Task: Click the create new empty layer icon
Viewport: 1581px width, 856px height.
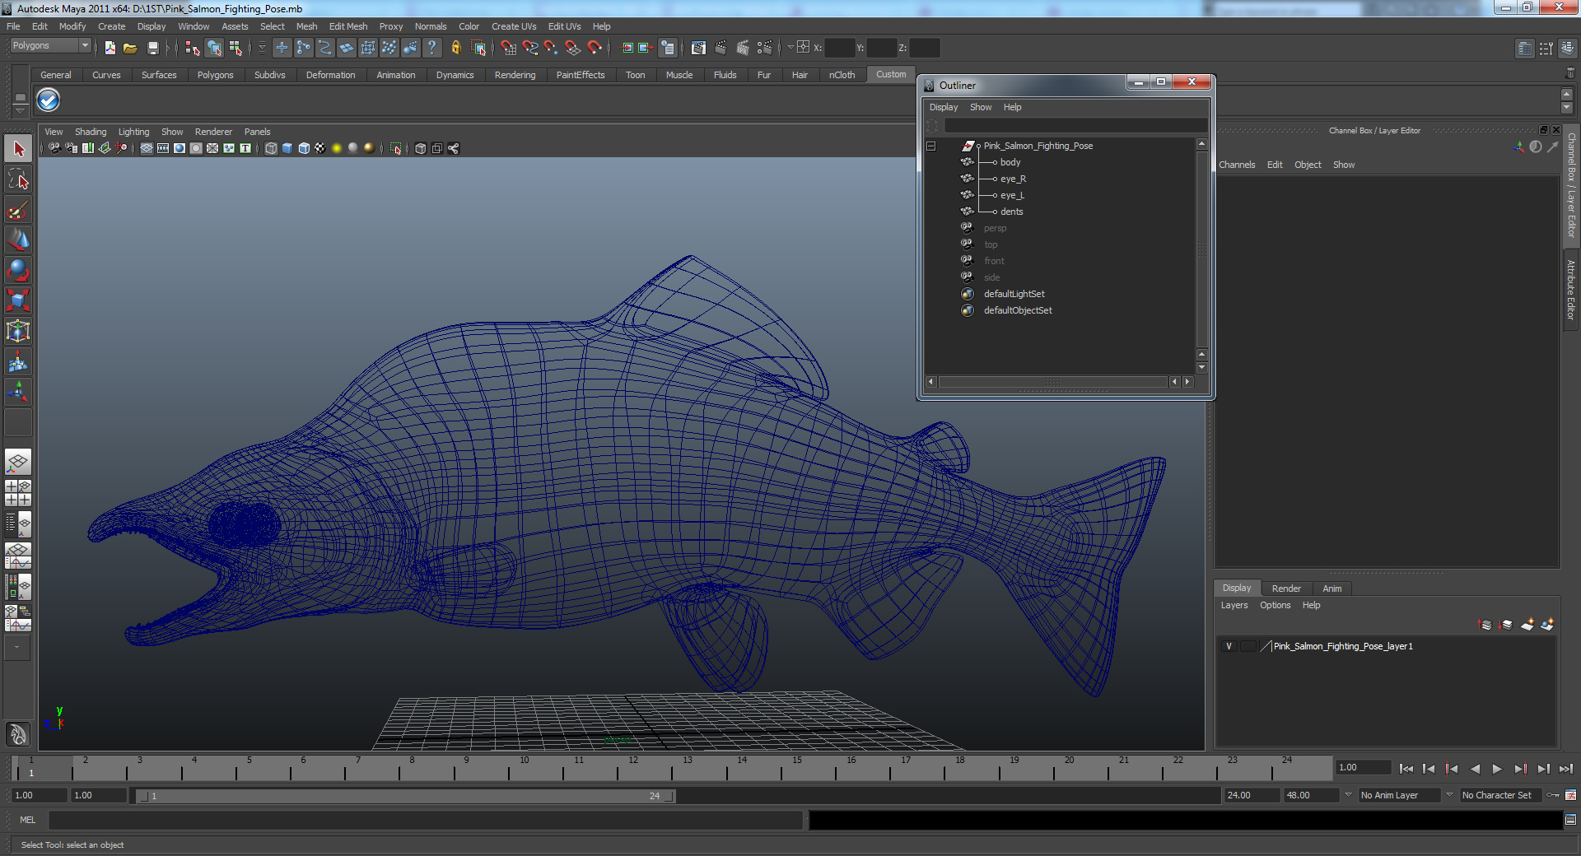Action: coord(1527,625)
